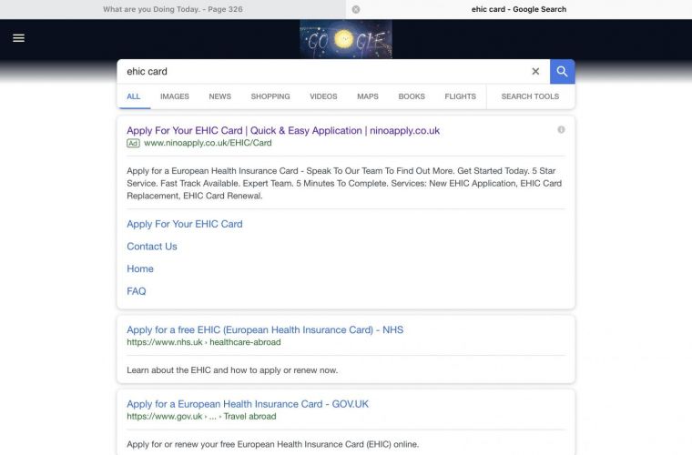
Task: Expand SEARCH TOOLS options
Action: (530, 96)
